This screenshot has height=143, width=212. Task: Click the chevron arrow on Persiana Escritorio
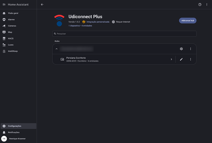(x=171, y=59)
